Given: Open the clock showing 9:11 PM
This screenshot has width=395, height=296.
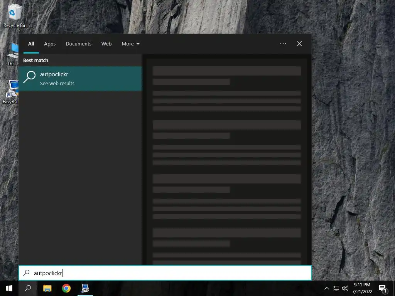Looking at the screenshot, I should pos(362,288).
